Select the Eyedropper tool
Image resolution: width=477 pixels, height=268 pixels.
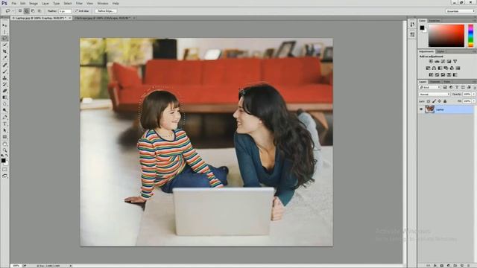pos(4,58)
